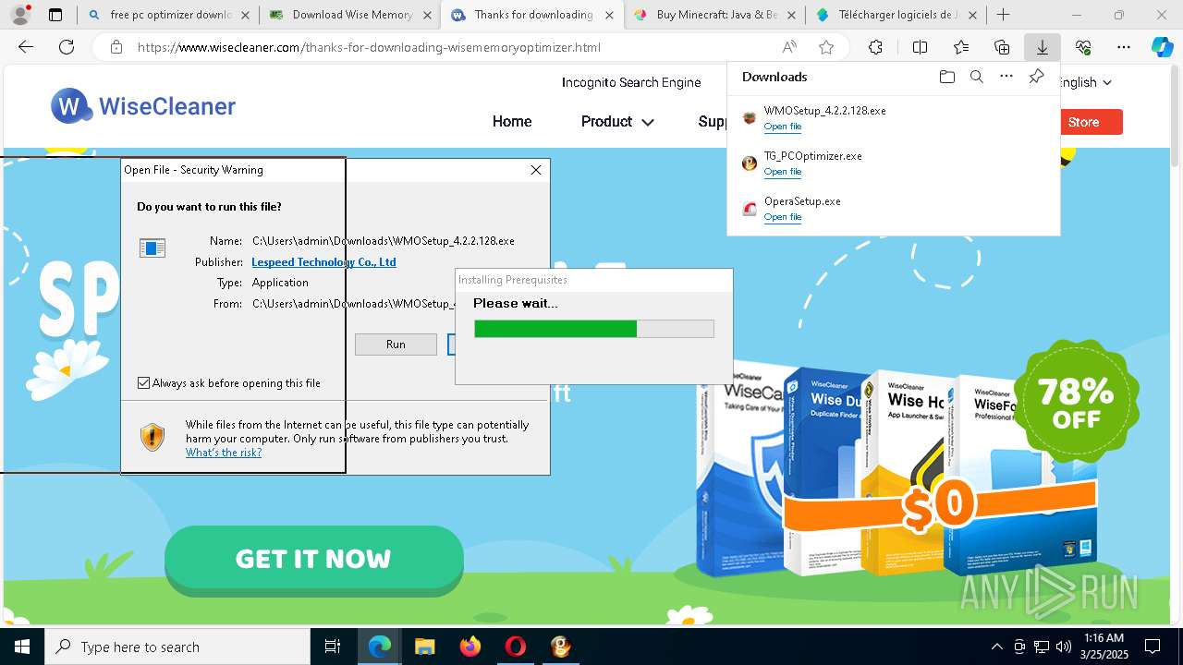Screen dimensions: 1183x665
Task: Toggle Always ask before opening this file
Action: pyautogui.click(x=143, y=382)
